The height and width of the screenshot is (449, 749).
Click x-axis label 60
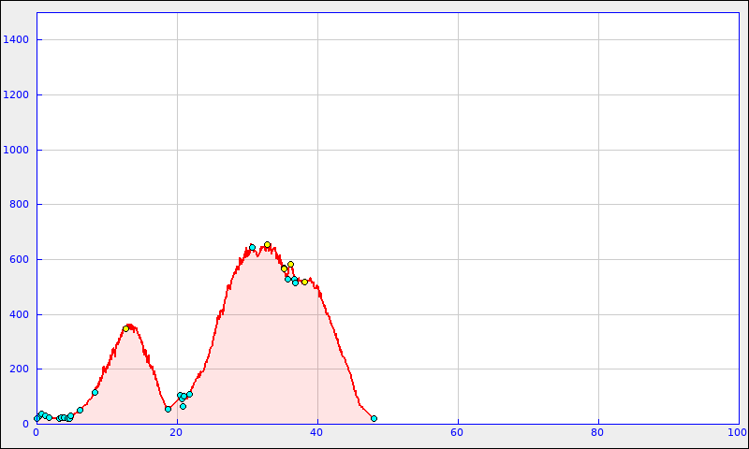pos(457,433)
